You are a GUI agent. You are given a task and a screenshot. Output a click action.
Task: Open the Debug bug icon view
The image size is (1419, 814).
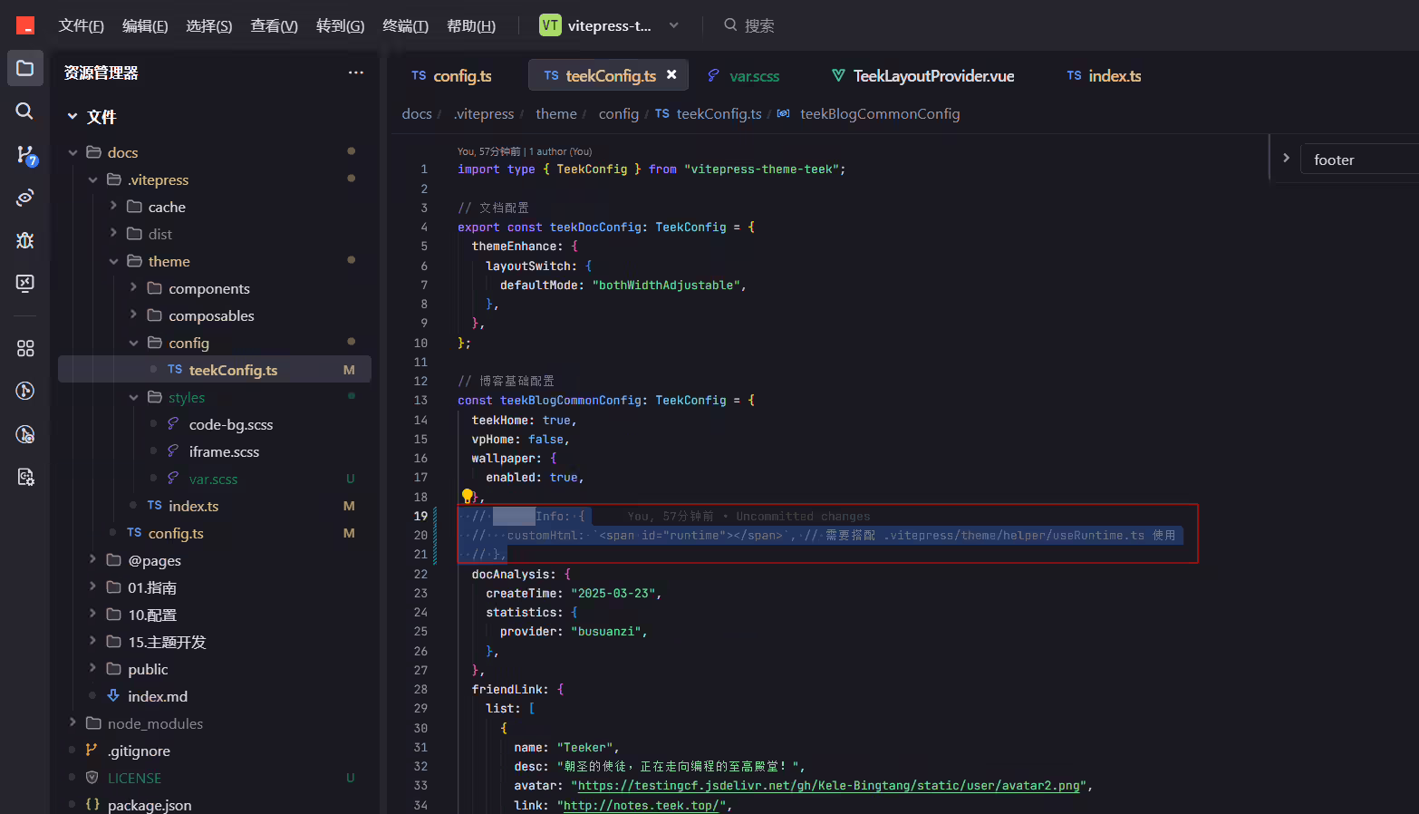coord(25,240)
